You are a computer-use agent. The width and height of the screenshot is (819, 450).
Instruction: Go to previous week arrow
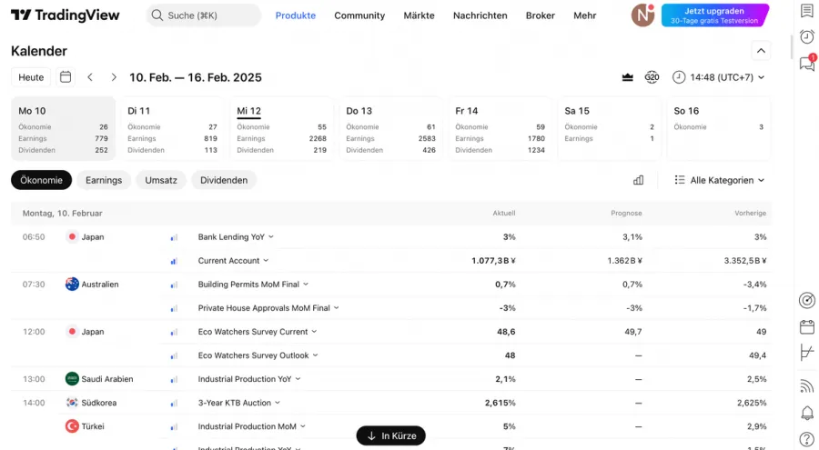[x=90, y=77]
